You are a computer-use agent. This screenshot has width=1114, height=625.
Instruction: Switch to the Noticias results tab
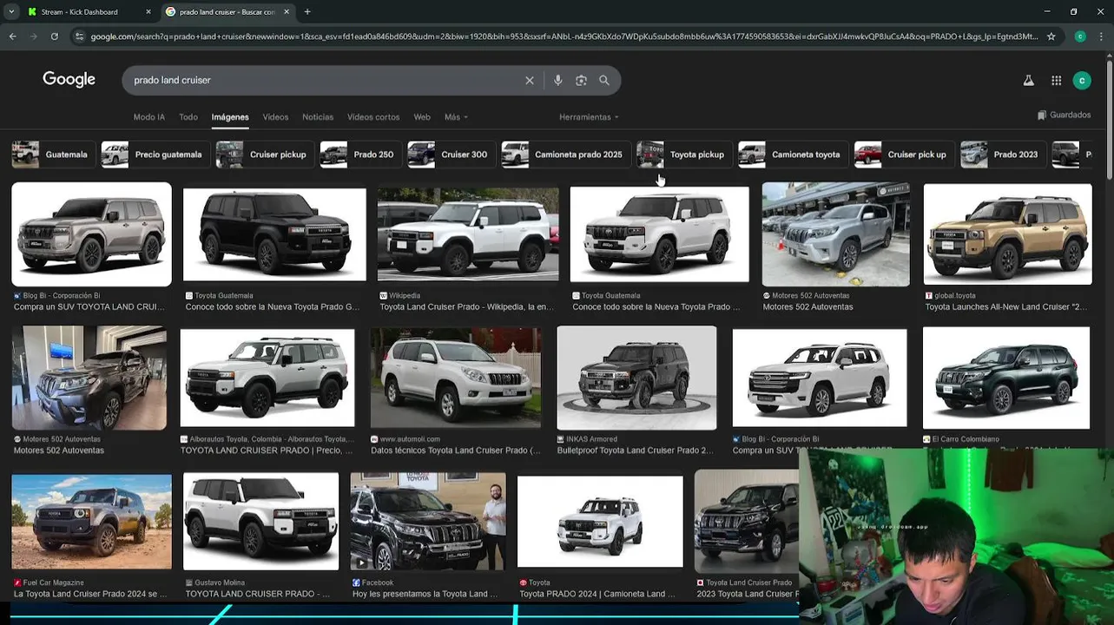[x=318, y=117]
